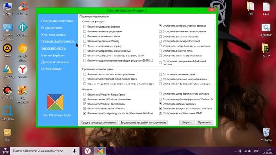The width and height of the screenshot is (276, 155).
Task: Click The Windows Club logo
Action: [55, 102]
